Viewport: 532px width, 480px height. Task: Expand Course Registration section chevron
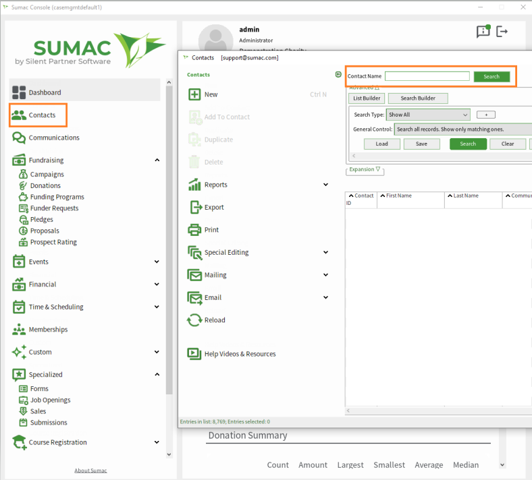coord(157,442)
